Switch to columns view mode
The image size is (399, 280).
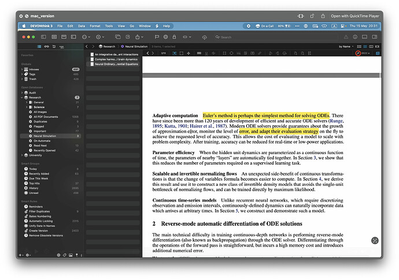[371, 47]
